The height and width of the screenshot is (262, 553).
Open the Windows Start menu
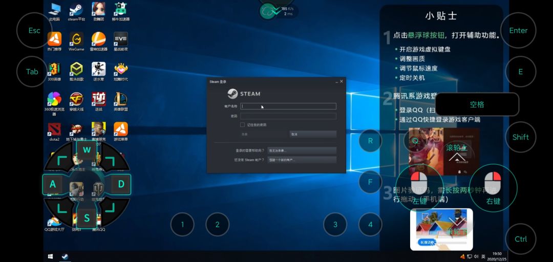coord(50,256)
